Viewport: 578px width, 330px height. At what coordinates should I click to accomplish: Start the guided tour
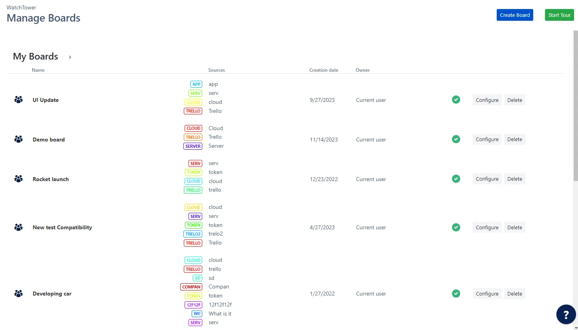(560, 15)
